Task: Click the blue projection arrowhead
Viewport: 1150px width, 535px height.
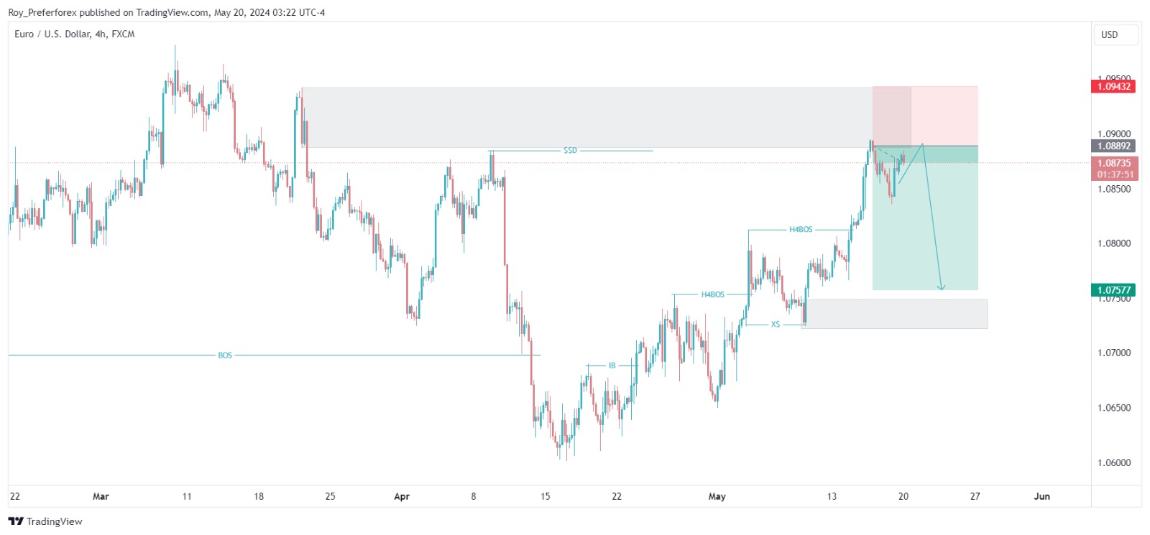Action: [x=942, y=288]
